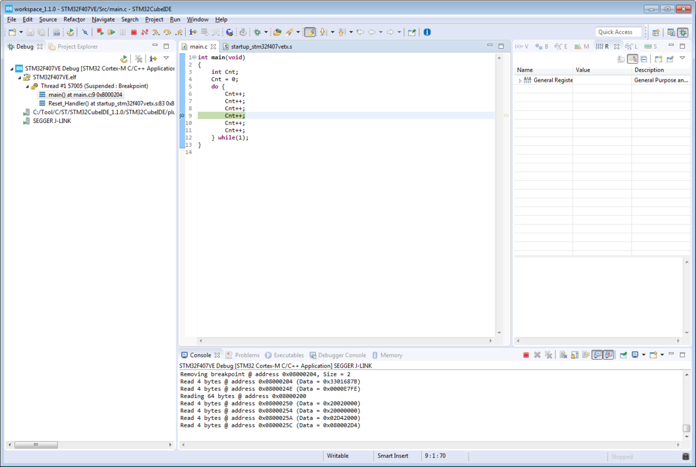The image size is (696, 467).
Task: Click the Open Perspective button
Action: point(656,32)
